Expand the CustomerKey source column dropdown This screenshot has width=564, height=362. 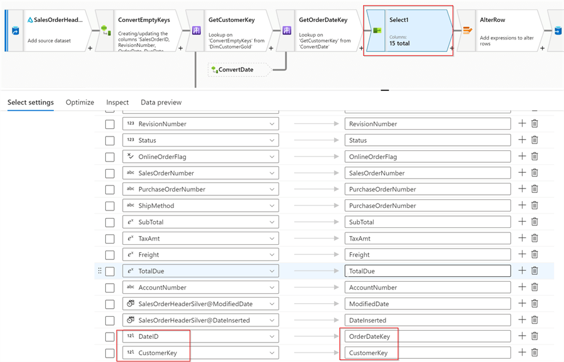pos(272,353)
